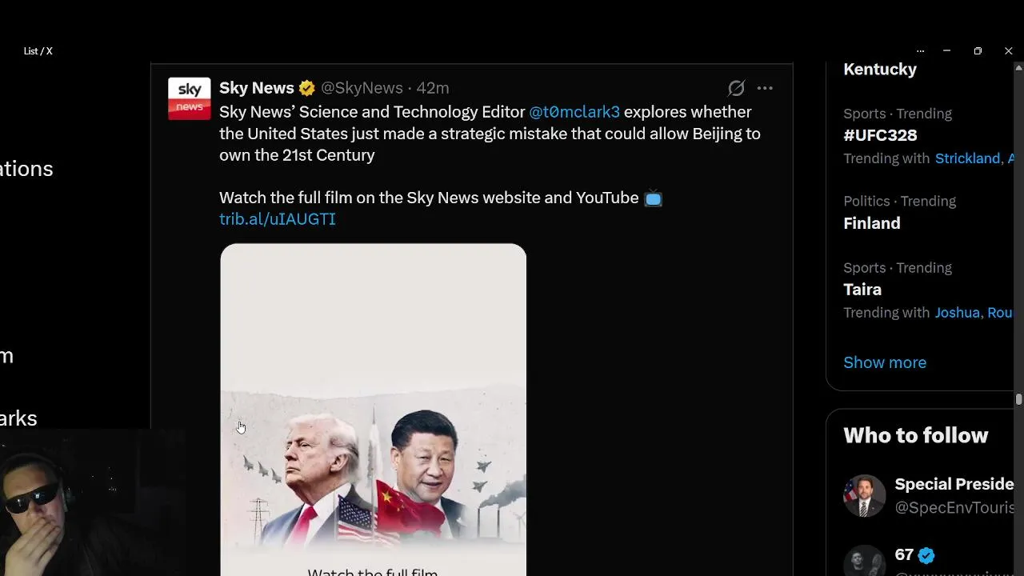The height and width of the screenshot is (576, 1024).
Task: Click the Special Presidential Envoy profile avatar
Action: [x=865, y=495]
